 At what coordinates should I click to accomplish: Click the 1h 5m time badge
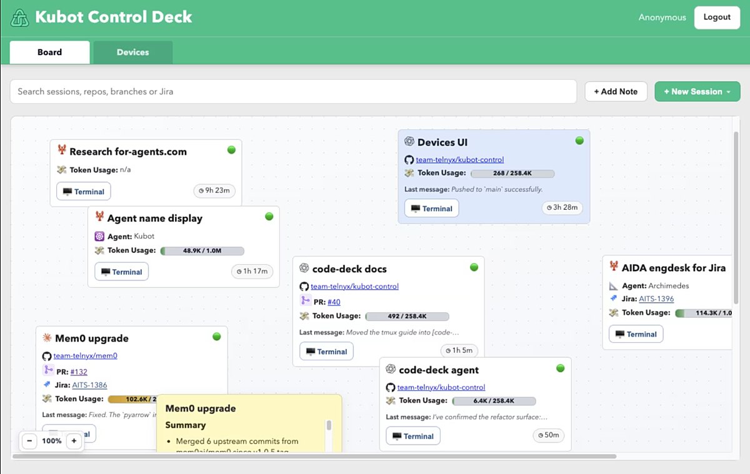(459, 350)
